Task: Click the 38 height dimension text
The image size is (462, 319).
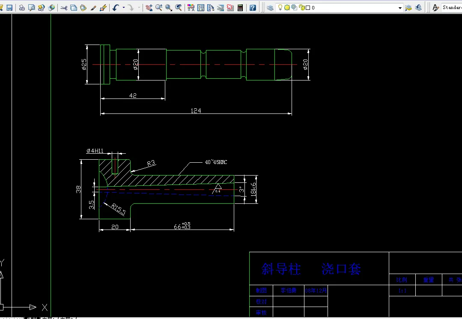Action: [78, 189]
